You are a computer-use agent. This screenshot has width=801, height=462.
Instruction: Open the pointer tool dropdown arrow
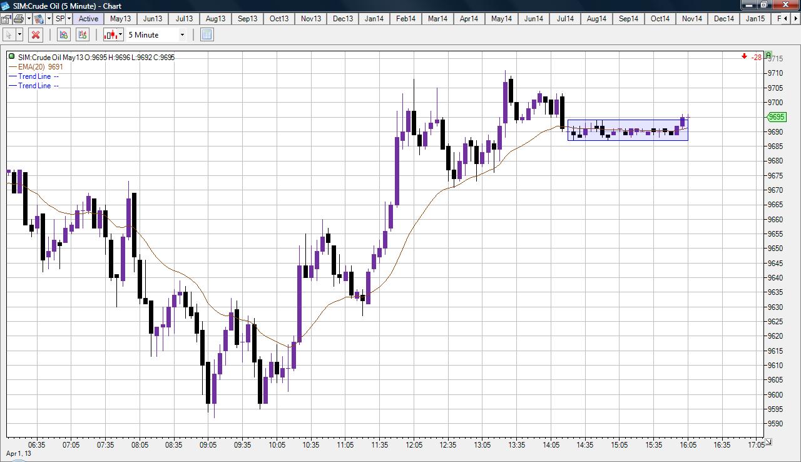click(x=20, y=35)
